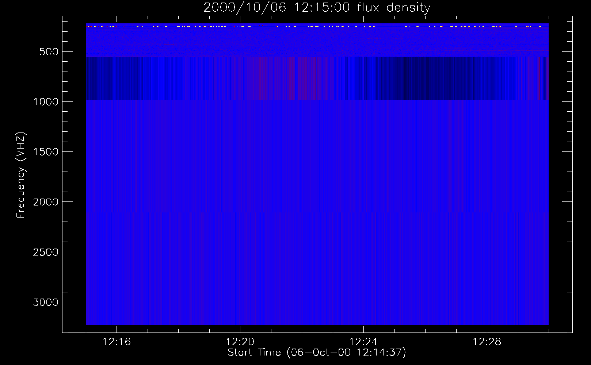Click the 500 frequency tick label

coord(49,52)
